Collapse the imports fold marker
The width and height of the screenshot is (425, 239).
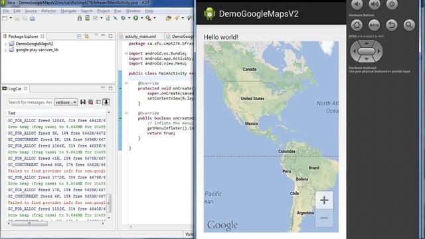point(126,53)
